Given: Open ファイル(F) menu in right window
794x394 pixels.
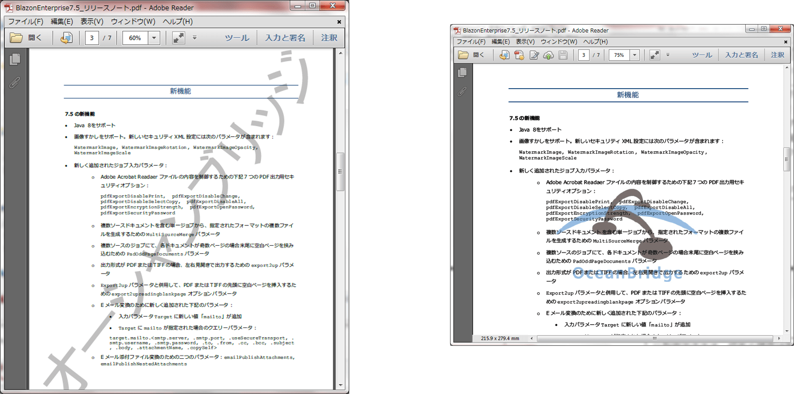Looking at the screenshot, I should click(x=471, y=41).
